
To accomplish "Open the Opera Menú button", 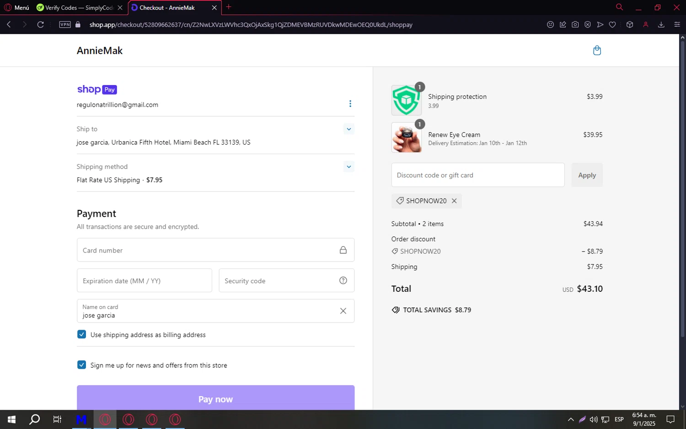I will click(x=17, y=8).
